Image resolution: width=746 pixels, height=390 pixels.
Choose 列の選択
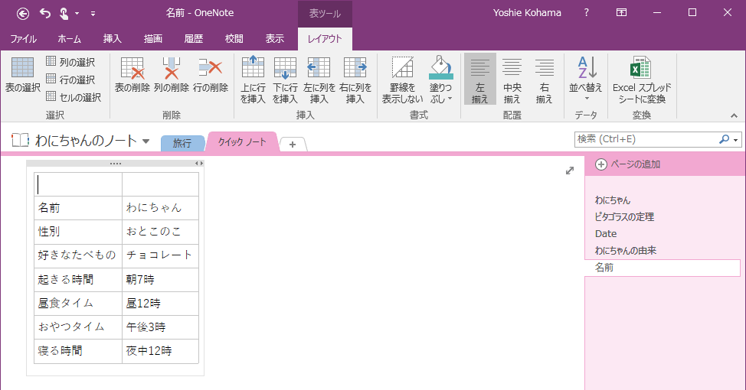point(70,62)
